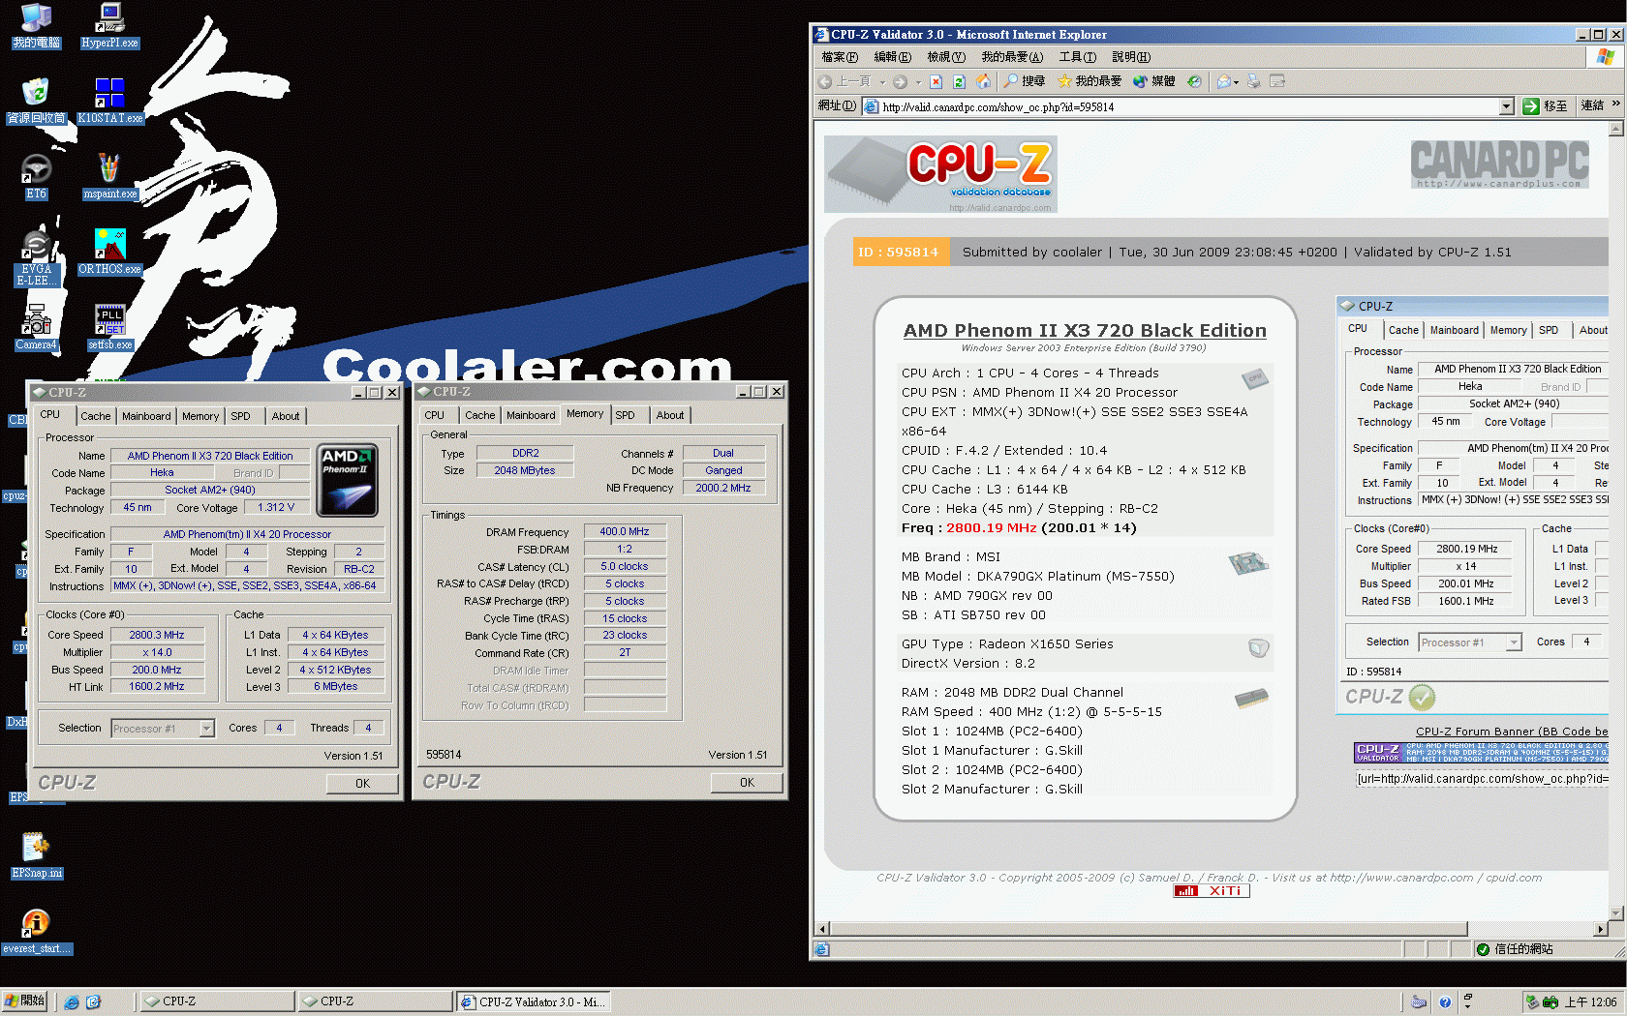The image size is (1627, 1016).
Task: Open IE Favorites star button
Action: (x=1090, y=81)
